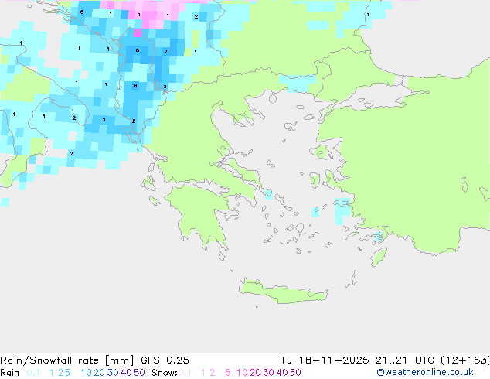Click the 'GFS 0.25' model label

[165, 360]
